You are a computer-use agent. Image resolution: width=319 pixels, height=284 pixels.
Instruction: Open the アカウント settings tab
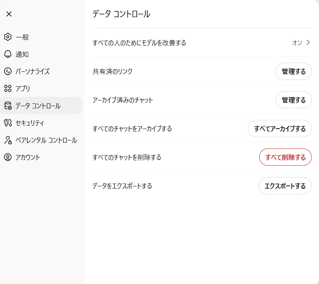tap(28, 157)
